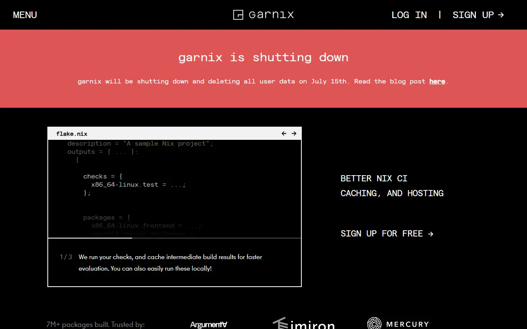The width and height of the screenshot is (527, 329).
Task: Click the slide progress bar
Action: pos(175,238)
